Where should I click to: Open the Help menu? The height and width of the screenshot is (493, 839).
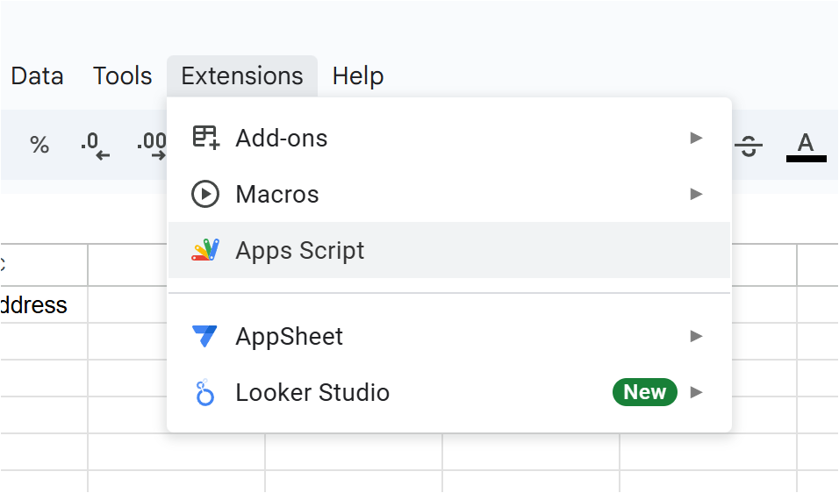357,76
